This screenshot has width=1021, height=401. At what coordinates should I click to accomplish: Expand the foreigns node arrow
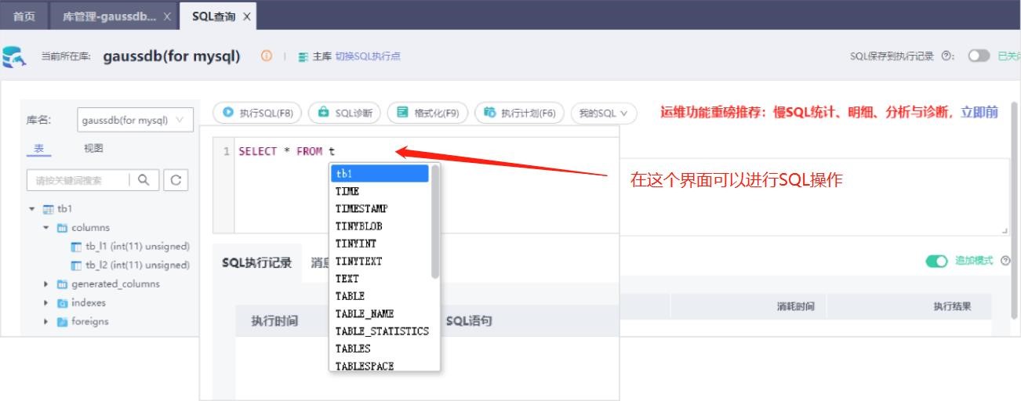[46, 322]
